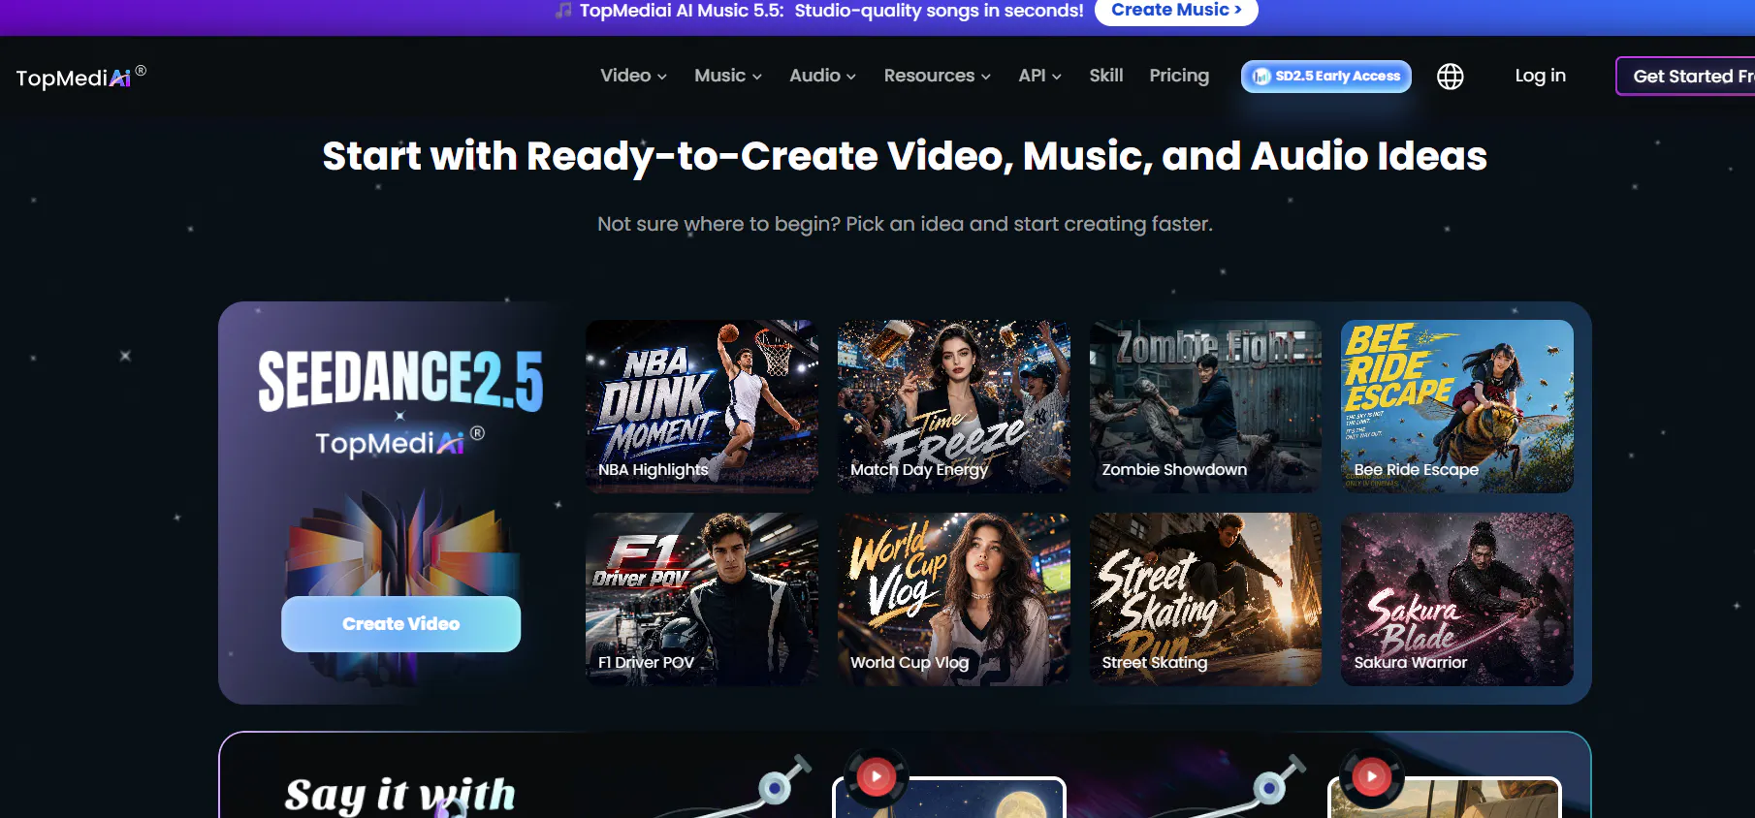This screenshot has width=1755, height=818.
Task: Click the Log in link
Action: pyautogui.click(x=1540, y=76)
